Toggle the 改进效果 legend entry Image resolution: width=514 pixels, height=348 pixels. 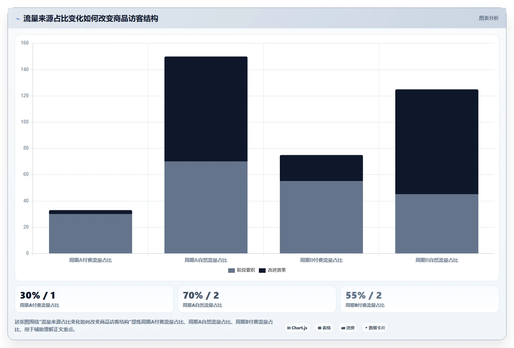coord(272,270)
